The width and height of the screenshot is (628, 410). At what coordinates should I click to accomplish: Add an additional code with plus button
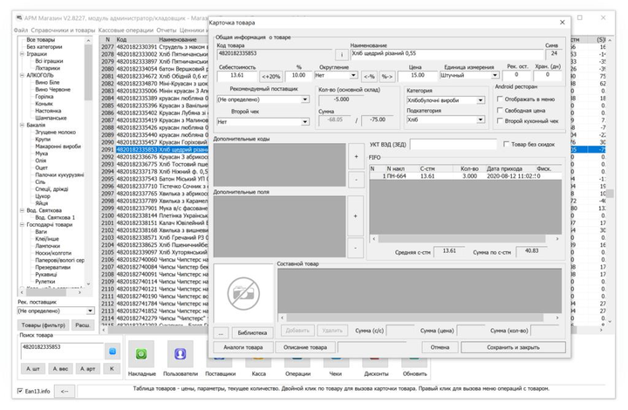pyautogui.click(x=356, y=156)
